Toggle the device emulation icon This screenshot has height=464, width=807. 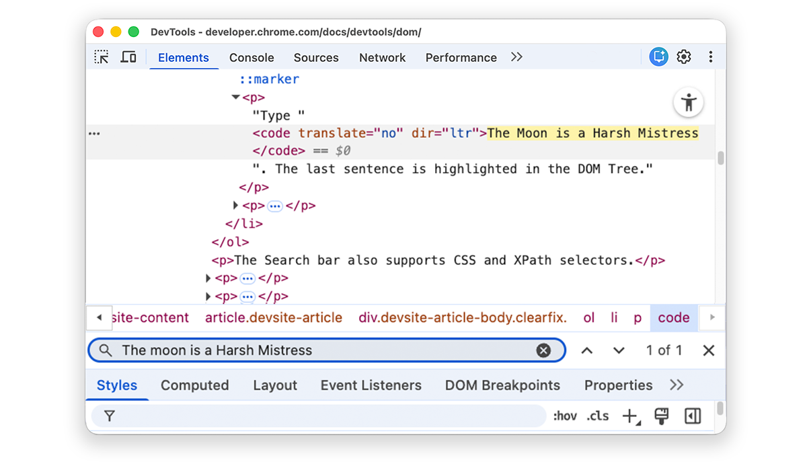point(128,57)
